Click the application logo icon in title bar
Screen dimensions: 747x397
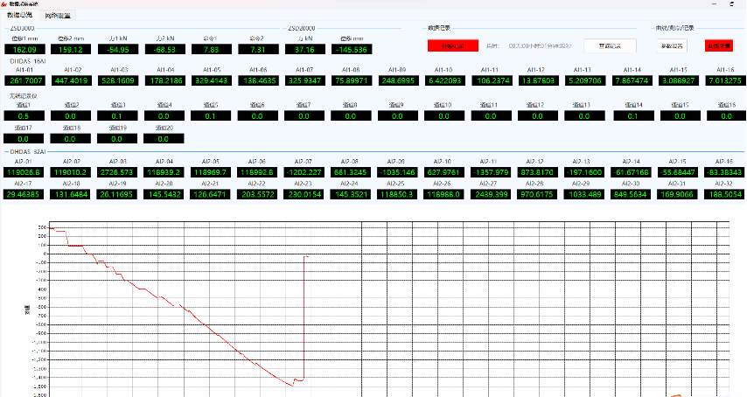pos(4,3)
